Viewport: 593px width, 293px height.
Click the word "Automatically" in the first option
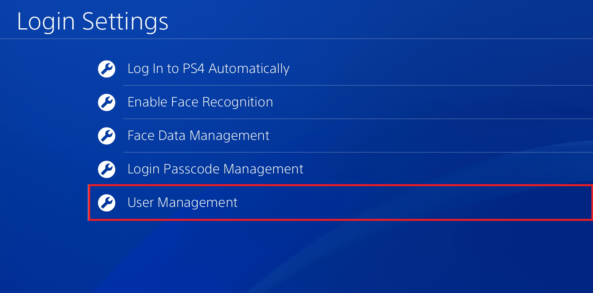click(x=249, y=69)
